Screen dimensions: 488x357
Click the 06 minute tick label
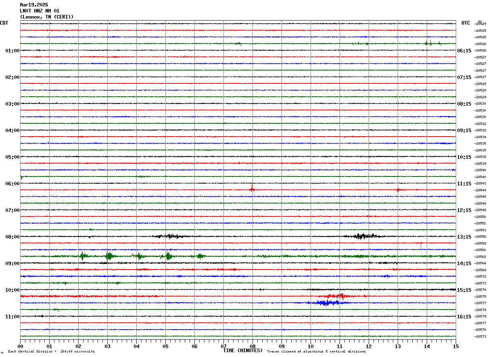click(x=194, y=347)
